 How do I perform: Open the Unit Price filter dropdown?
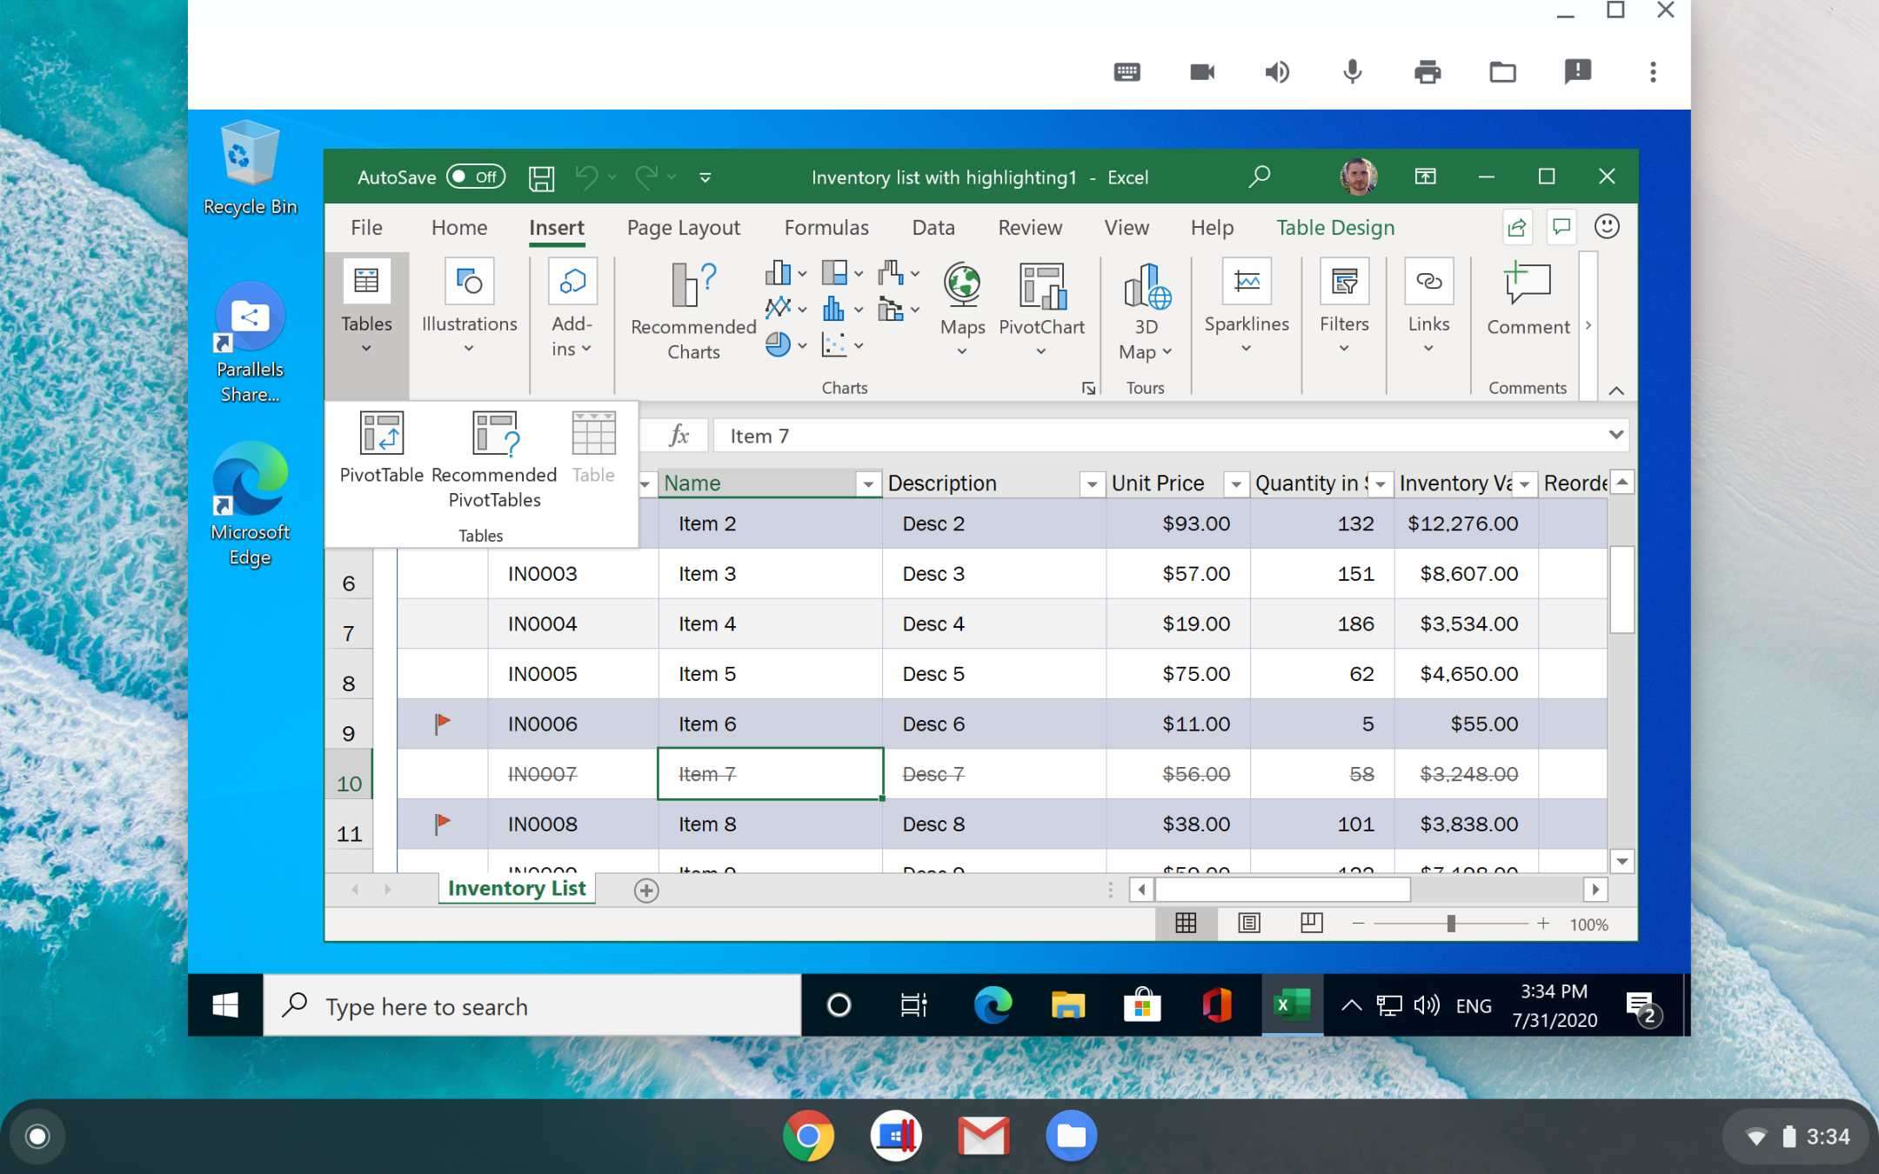click(1235, 484)
